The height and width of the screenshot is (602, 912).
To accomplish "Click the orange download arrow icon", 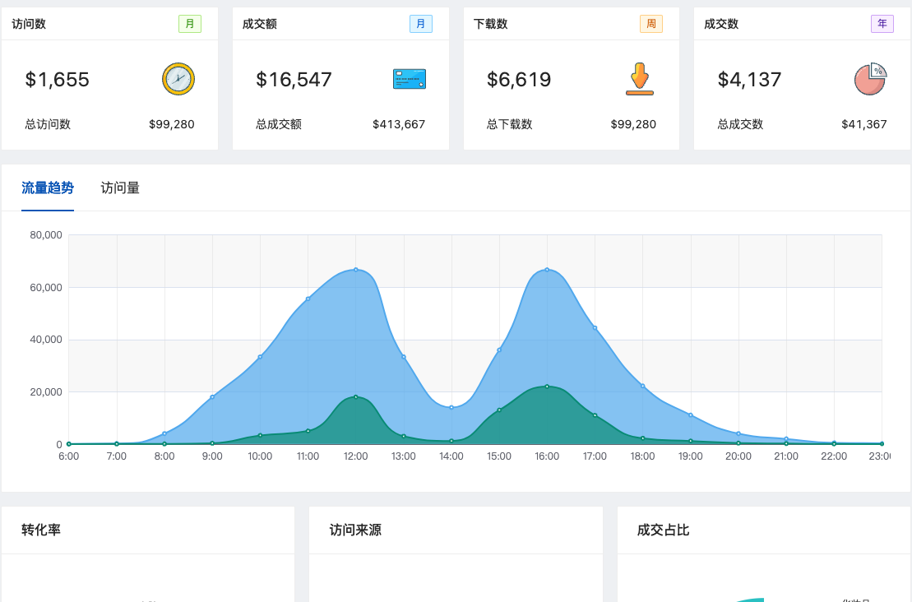I will coord(639,79).
